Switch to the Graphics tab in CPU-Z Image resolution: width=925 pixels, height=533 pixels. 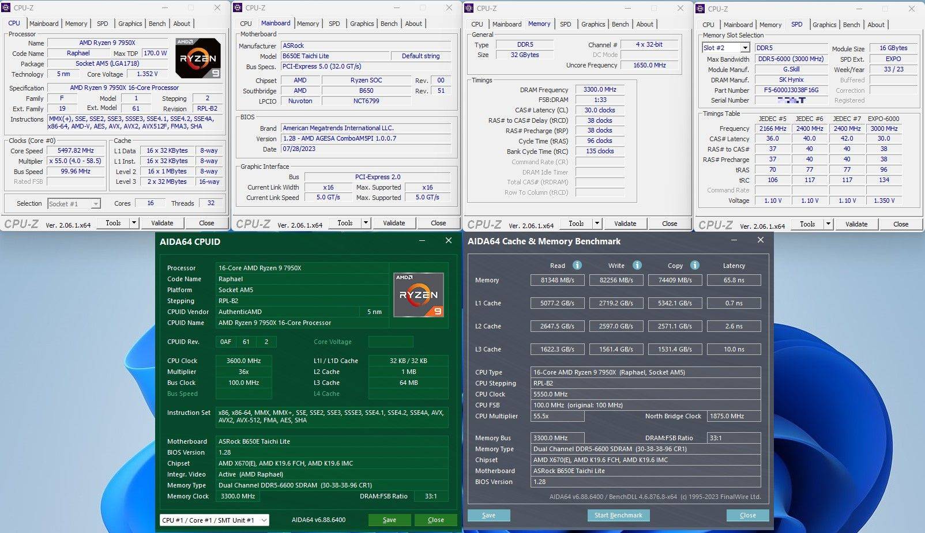130,24
